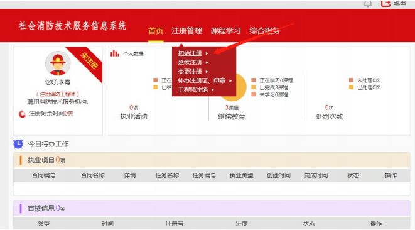Click the 3课程 count
415x230 pixels.
[x=232, y=107]
